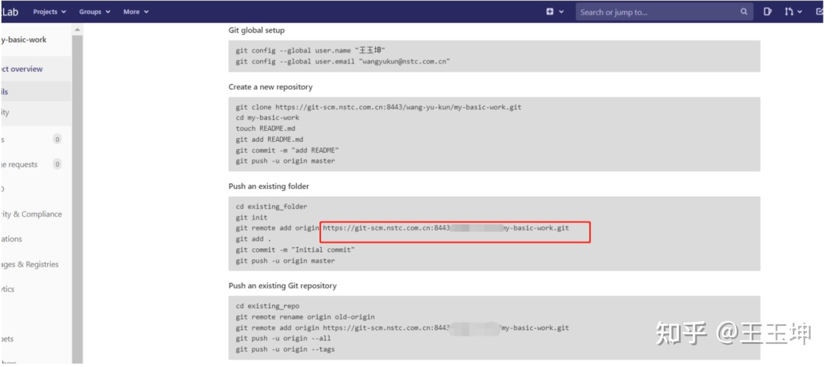The width and height of the screenshot is (833, 367).
Task: Click the 'Push an existing folder' heading
Action: (x=269, y=186)
